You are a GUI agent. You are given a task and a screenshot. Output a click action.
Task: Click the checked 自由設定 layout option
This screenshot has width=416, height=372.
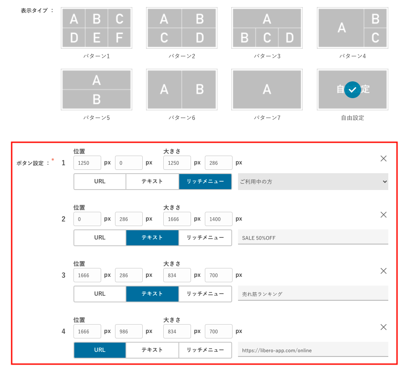point(353,90)
